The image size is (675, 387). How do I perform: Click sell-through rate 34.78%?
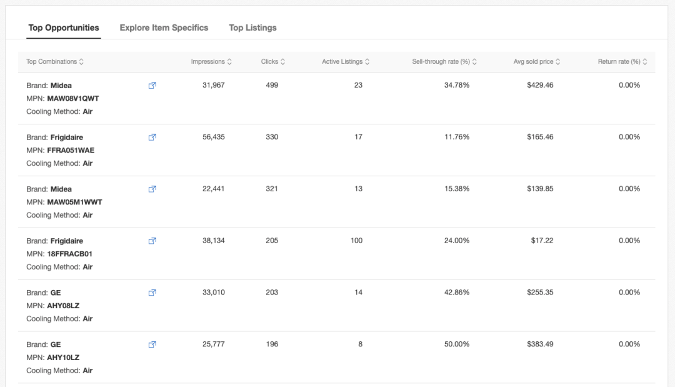pyautogui.click(x=457, y=85)
